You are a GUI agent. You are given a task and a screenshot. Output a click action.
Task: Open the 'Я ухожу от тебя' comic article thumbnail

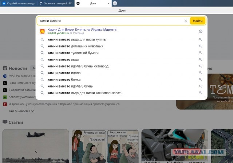point(105,146)
